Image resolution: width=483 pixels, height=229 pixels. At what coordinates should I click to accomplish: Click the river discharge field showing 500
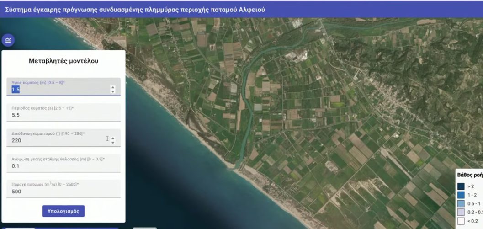pyautogui.click(x=63, y=192)
